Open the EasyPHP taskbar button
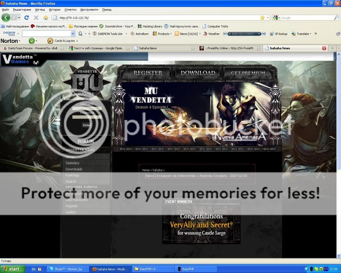341x273 pixels. point(196,269)
